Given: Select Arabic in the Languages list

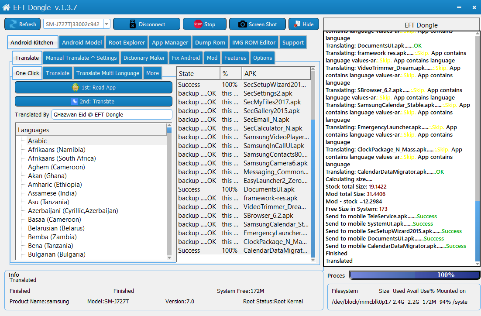Looking at the screenshot, I should point(38,141).
